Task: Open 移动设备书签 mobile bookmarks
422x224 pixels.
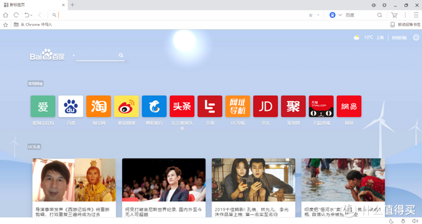Action: 405,24
